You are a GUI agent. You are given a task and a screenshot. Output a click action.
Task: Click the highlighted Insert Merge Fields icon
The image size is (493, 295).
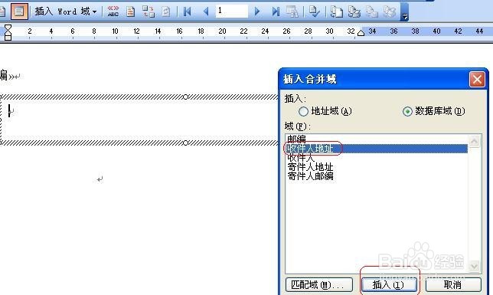pos(19,11)
